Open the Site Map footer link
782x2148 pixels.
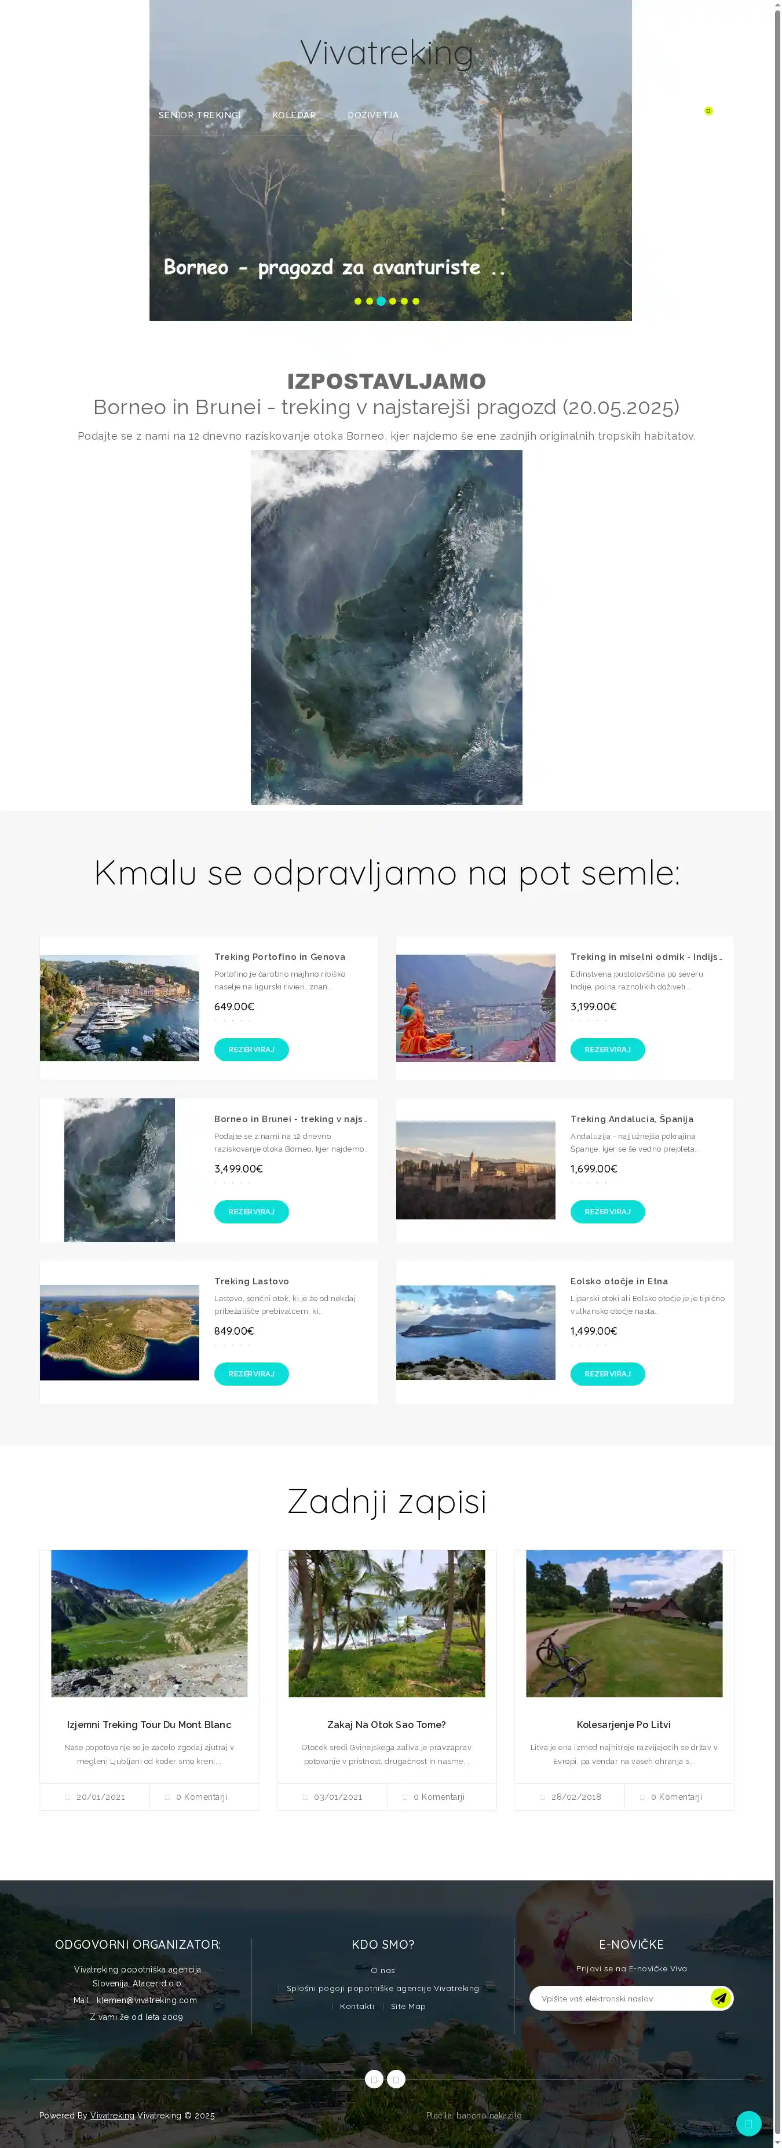[x=408, y=2005]
